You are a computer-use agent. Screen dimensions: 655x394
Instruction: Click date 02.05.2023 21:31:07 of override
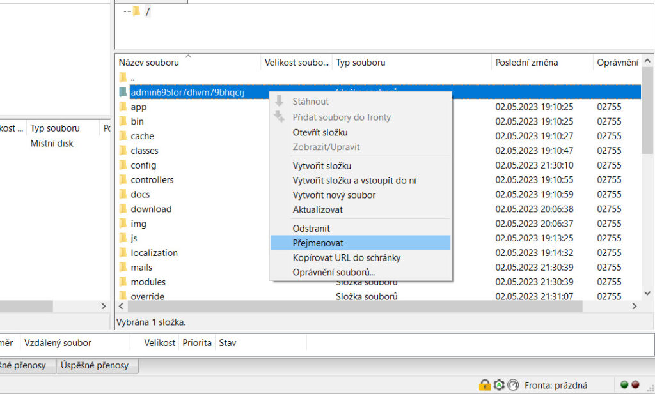pyautogui.click(x=534, y=296)
